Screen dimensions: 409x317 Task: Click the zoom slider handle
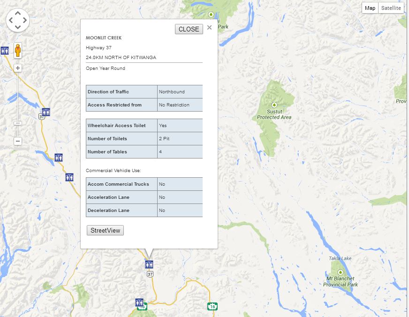tap(18, 123)
